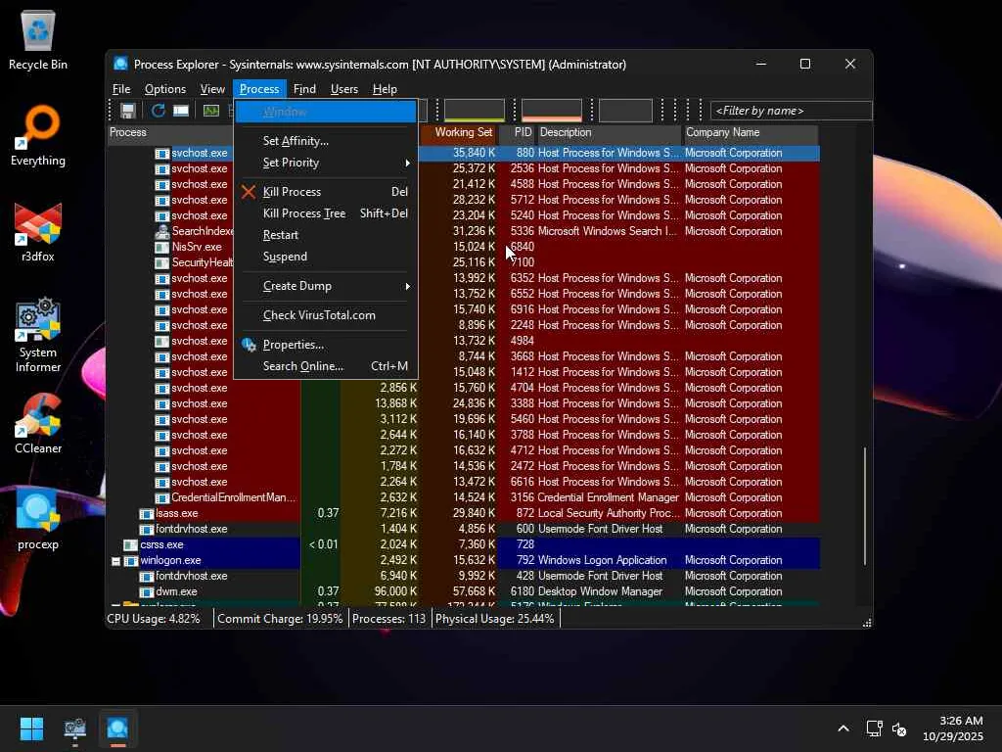Click the muted volume tray icon
The height and width of the screenshot is (752, 1002).
(899, 728)
